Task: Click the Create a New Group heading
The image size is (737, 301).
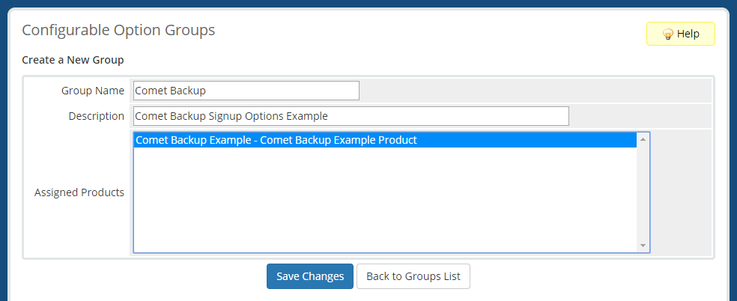Action: [x=73, y=60]
